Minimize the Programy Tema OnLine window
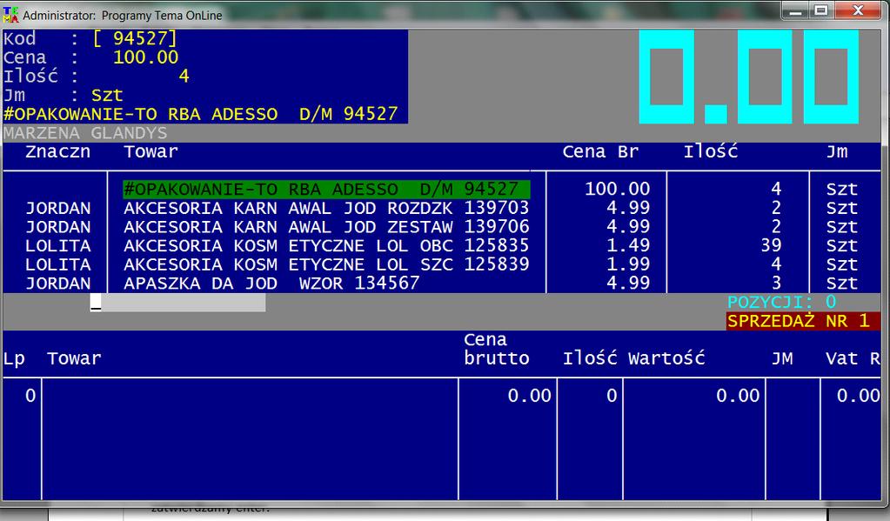The width and height of the screenshot is (890, 521). tap(795, 10)
